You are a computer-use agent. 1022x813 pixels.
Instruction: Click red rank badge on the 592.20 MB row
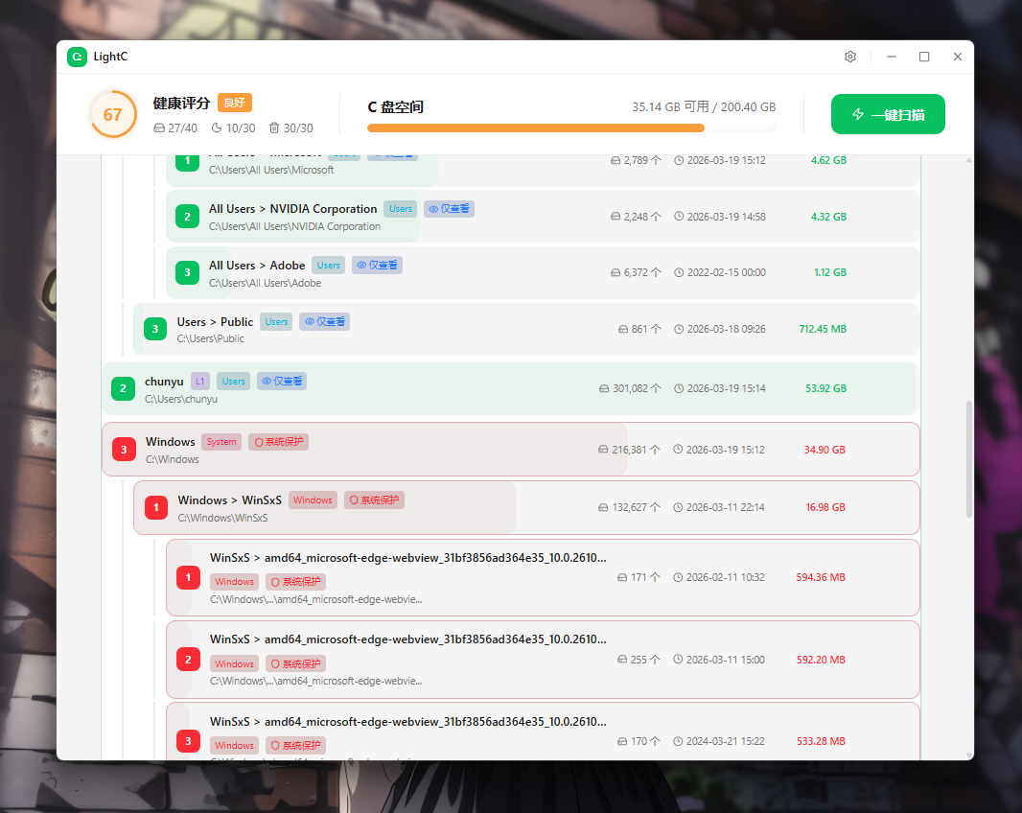coord(188,660)
